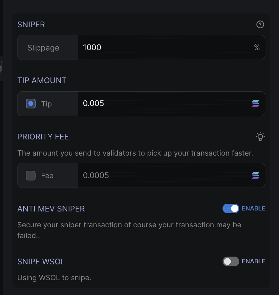The height and width of the screenshot is (295, 279).
Task: Enable the Tip checkbox
Action: [x=31, y=103]
